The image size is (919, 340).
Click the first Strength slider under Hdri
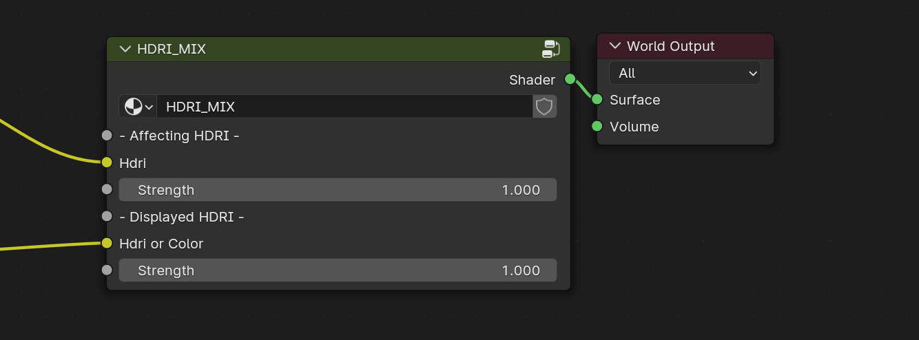(338, 190)
